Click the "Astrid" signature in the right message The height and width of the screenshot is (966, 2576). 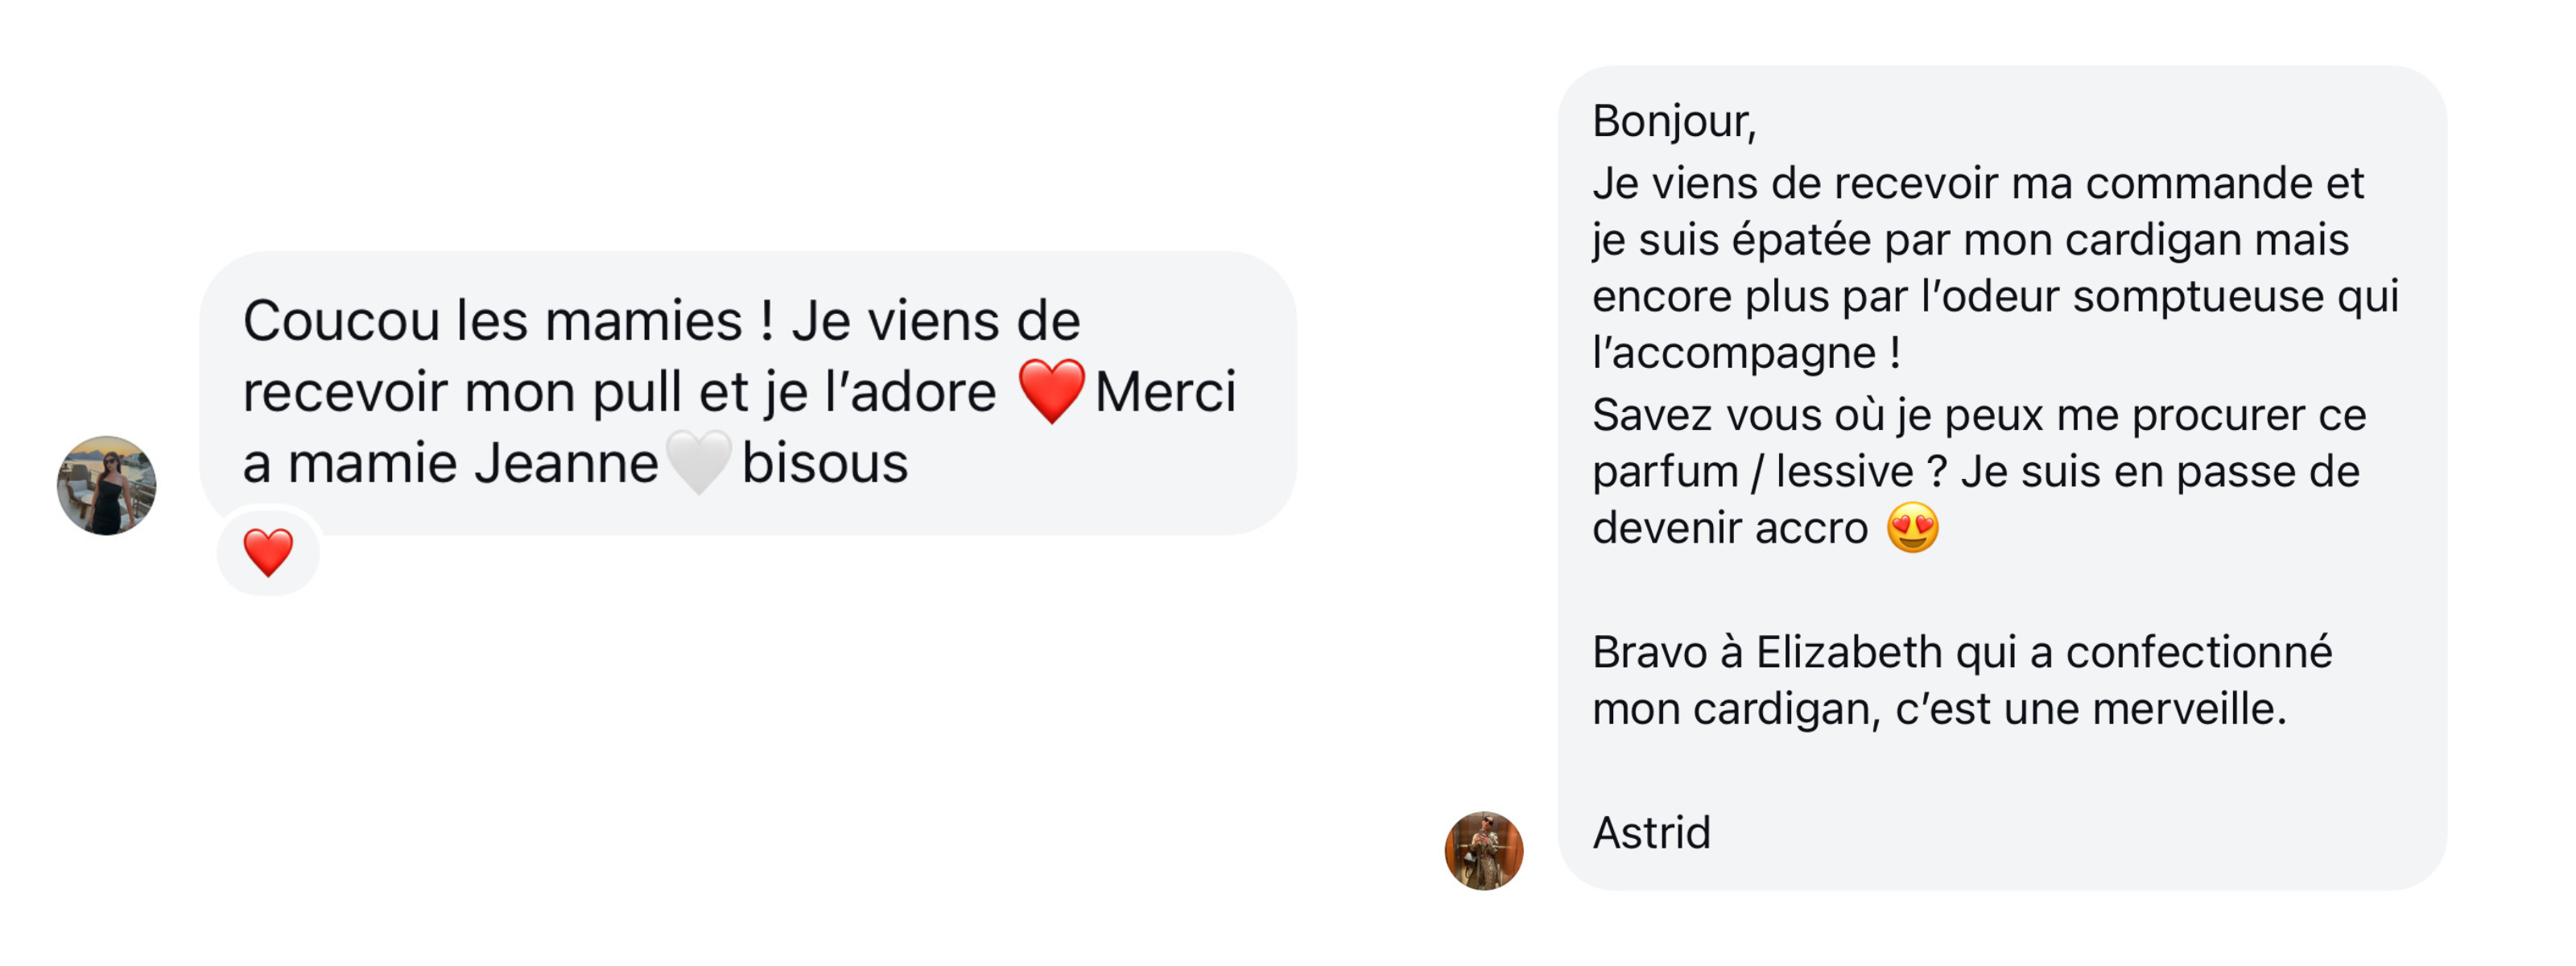point(1651,833)
